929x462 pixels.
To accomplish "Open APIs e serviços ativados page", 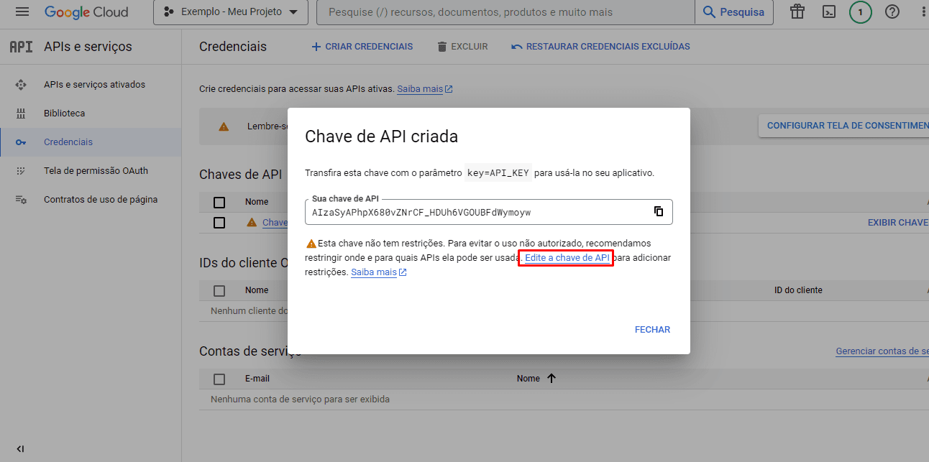I will point(94,85).
